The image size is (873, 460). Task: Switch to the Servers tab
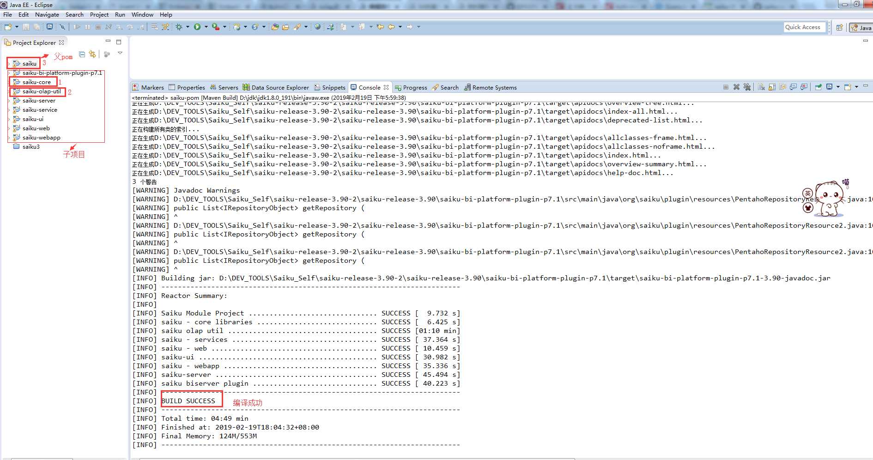(224, 87)
